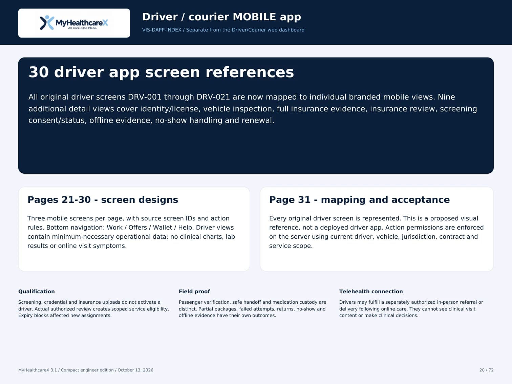The image size is (512, 384).
Task: Click the text starting 'Drivers may fulfill'
Action: [411, 309]
